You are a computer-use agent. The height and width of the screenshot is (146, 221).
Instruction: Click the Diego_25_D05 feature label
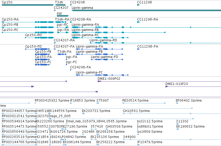coord(60,116)
